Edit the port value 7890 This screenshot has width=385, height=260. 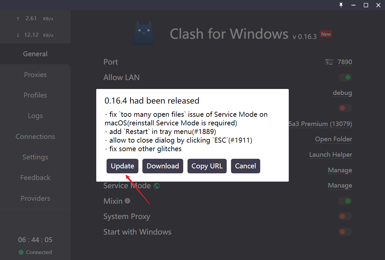345,62
